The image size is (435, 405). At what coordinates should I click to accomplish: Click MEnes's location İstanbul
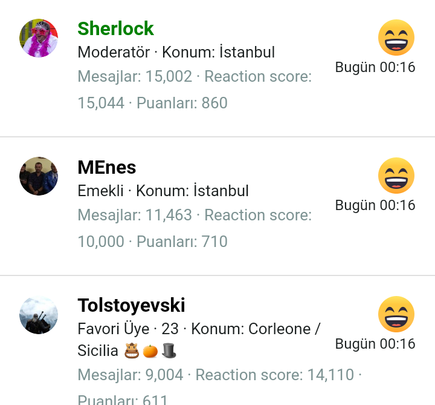[221, 191]
